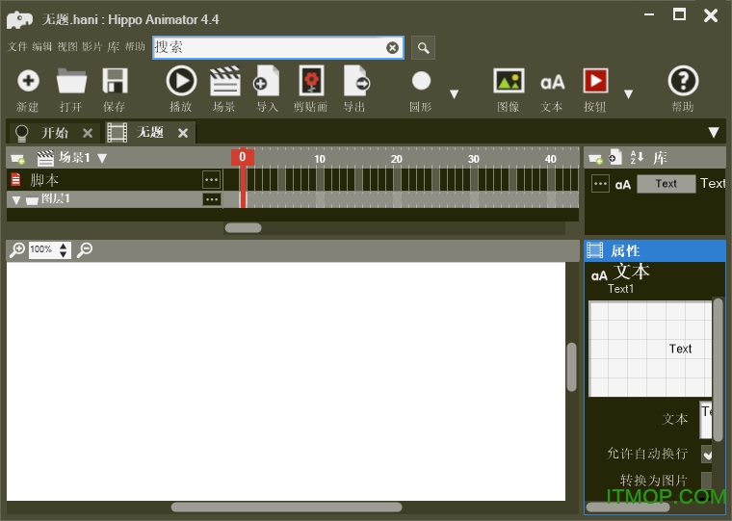Click the 文本 text input box

[x=705, y=420]
